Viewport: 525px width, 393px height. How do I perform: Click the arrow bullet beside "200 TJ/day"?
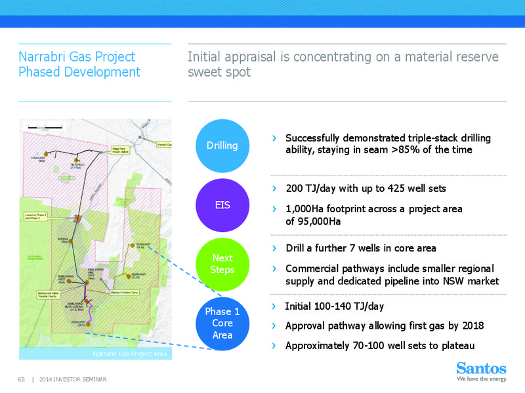click(x=274, y=189)
